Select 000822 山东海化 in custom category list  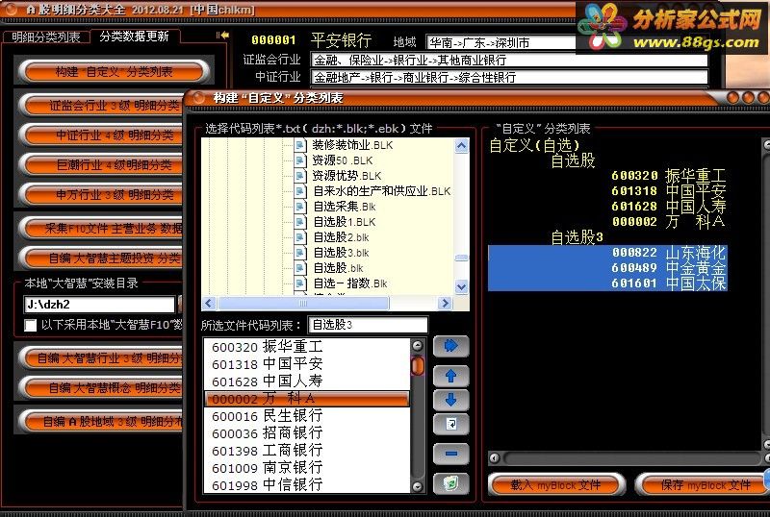point(607,253)
